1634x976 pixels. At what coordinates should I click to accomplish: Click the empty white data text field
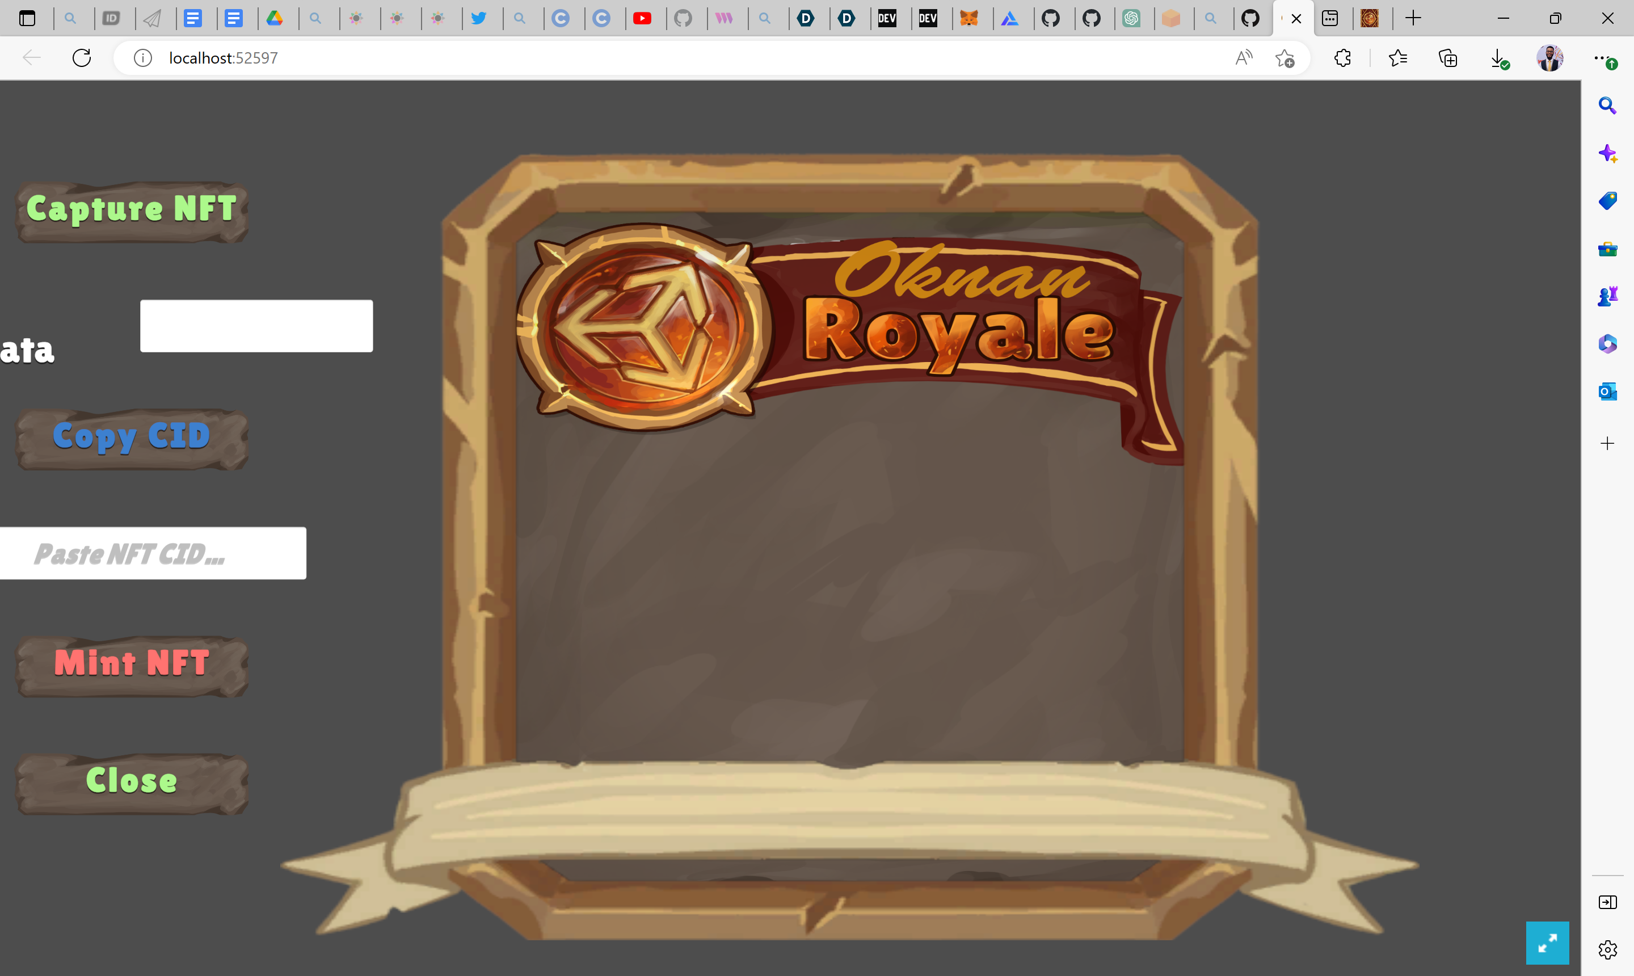256,326
